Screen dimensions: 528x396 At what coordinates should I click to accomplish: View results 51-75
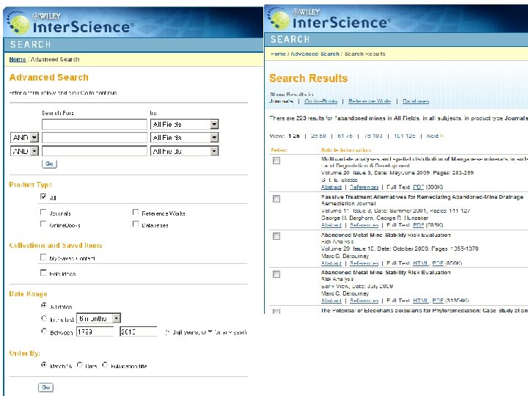coord(345,136)
